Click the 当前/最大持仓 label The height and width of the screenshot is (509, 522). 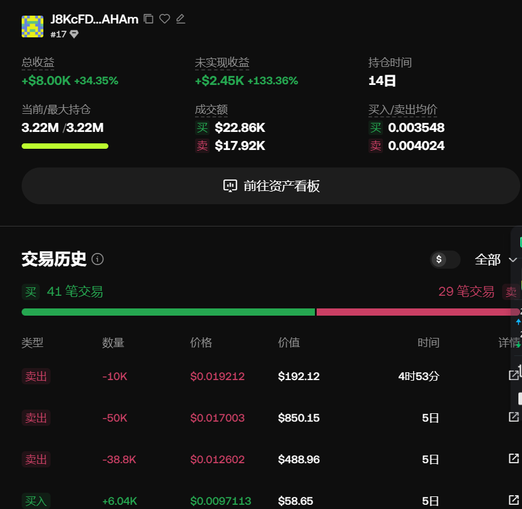tap(56, 110)
